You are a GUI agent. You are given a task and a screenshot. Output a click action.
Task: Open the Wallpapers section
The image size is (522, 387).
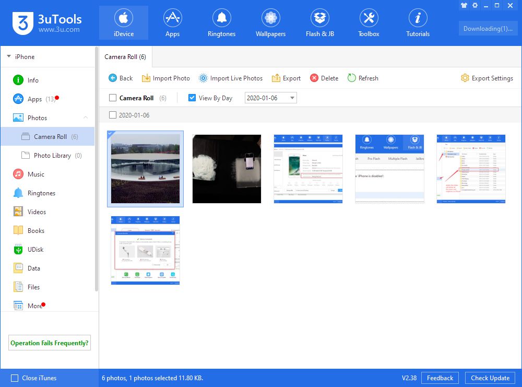tap(270, 22)
